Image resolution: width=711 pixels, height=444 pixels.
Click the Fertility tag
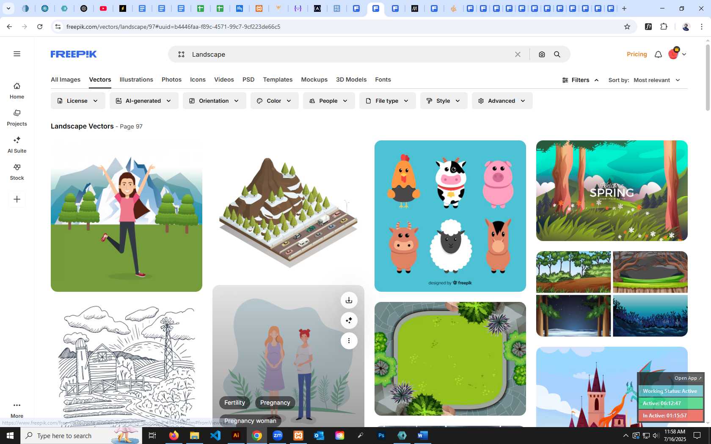(234, 403)
